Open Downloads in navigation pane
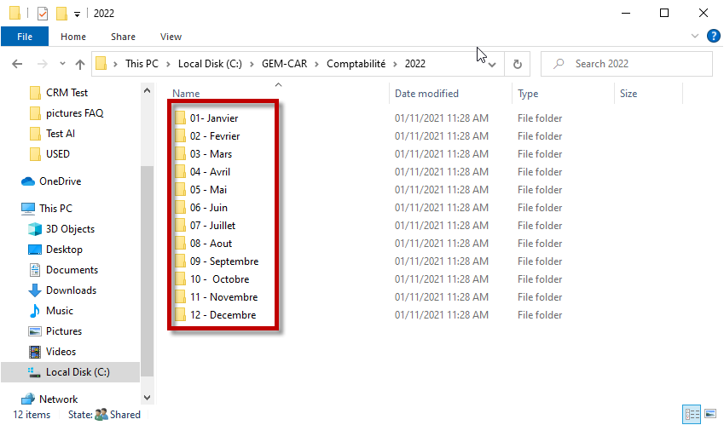The image size is (724, 425). click(71, 290)
